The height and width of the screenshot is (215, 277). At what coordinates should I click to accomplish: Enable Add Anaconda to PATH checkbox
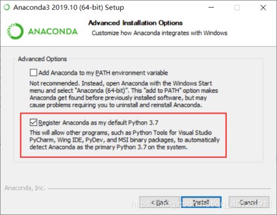(x=33, y=73)
